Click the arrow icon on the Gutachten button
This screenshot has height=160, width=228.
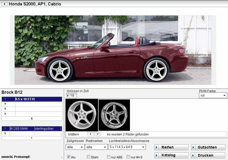[x=193, y=147]
